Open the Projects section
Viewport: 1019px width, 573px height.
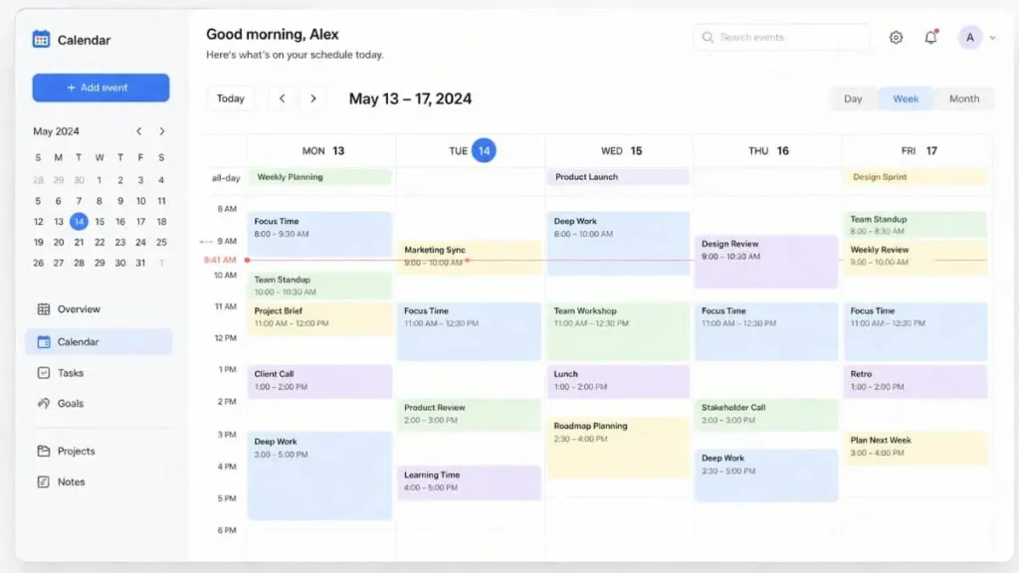point(79,451)
